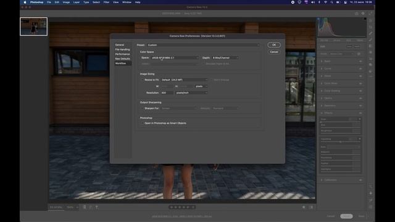Select the Spot Removal tool
Screen dimensions: 395x222
tap(370, 33)
